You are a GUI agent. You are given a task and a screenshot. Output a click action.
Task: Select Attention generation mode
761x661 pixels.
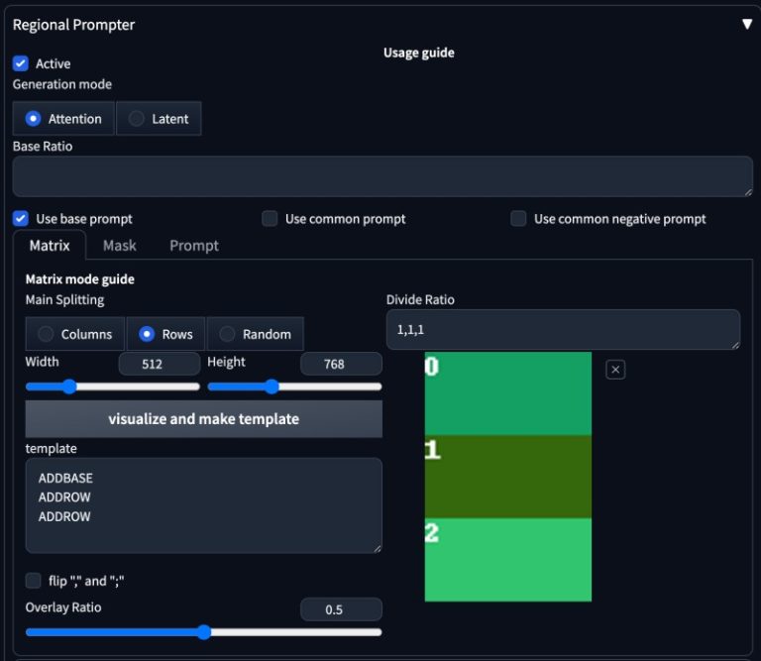(63, 118)
